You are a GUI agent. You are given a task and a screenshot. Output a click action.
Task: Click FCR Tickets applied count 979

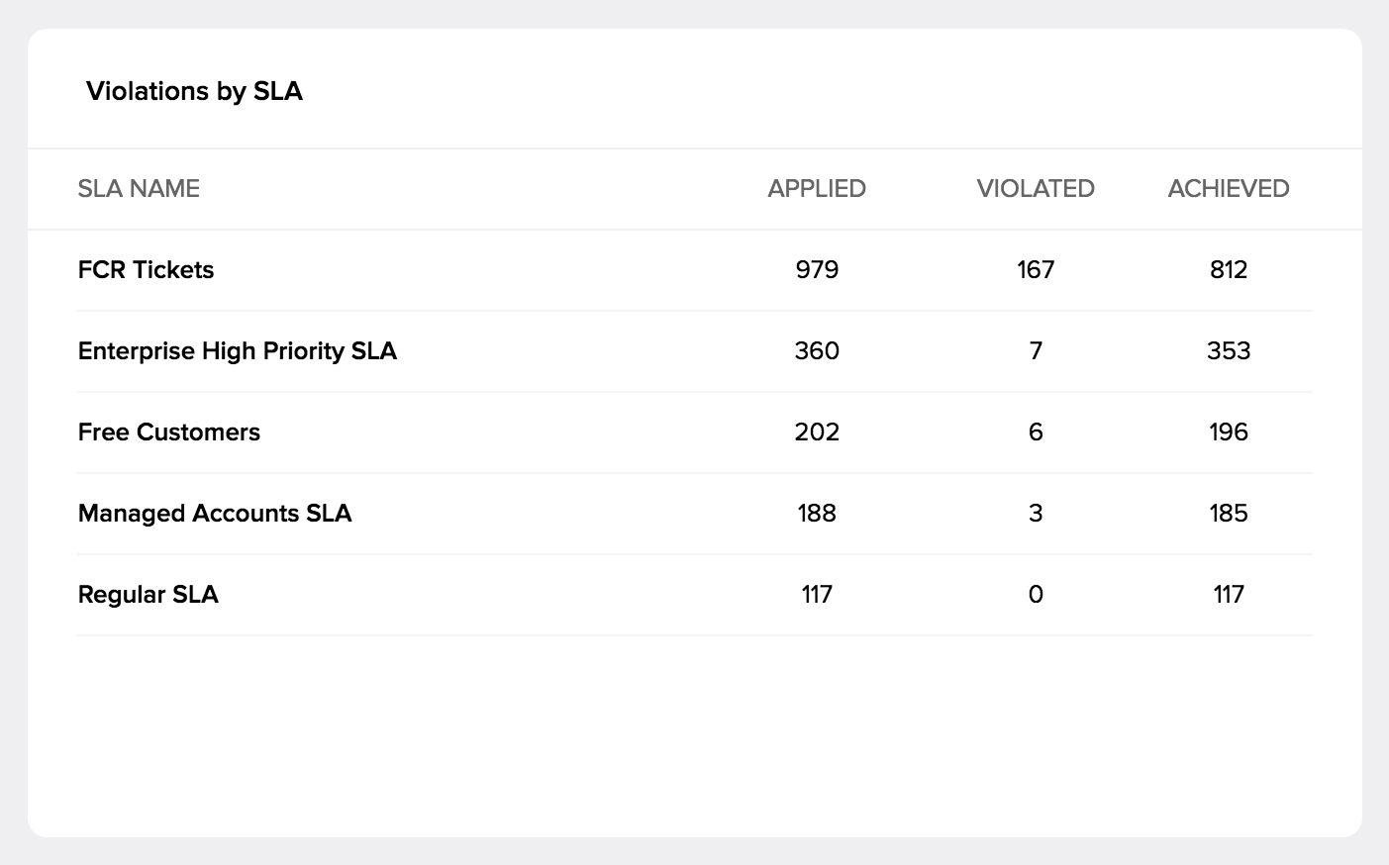817,269
